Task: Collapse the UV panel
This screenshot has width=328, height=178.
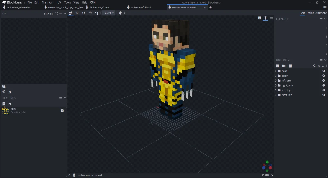Action: point(65,14)
